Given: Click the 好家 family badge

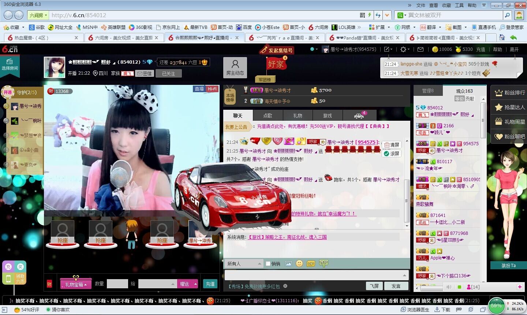Looking at the screenshot, I should tap(276, 64).
